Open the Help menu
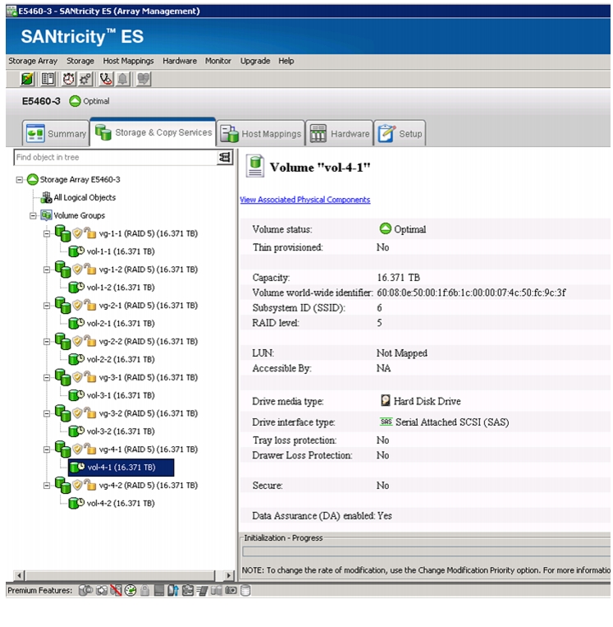613x627 pixels. click(x=286, y=61)
